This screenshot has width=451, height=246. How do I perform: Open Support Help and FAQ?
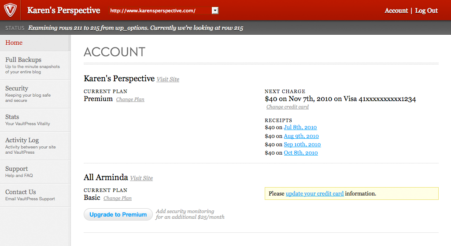[17, 169]
